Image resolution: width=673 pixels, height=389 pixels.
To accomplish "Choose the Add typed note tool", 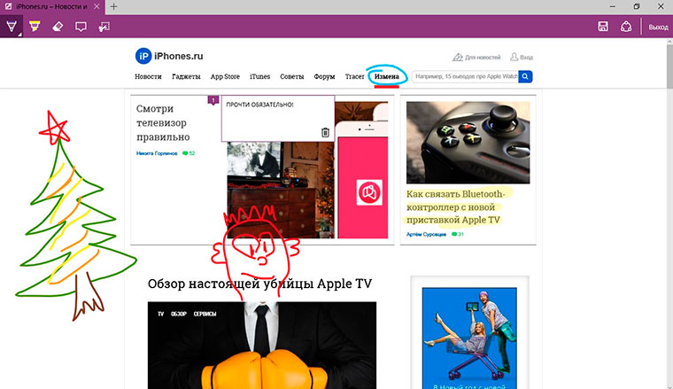I will [81, 27].
